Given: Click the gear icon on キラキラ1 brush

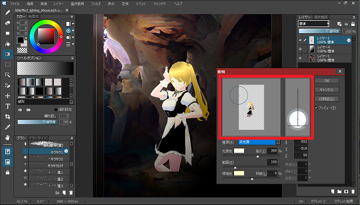Looking at the screenshot, I should tap(66, 151).
